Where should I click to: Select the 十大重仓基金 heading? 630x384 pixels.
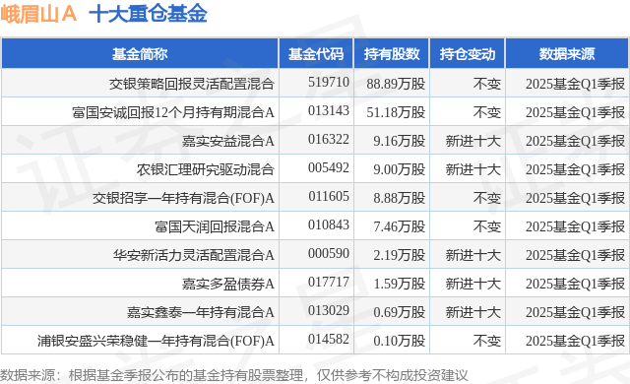(148, 14)
